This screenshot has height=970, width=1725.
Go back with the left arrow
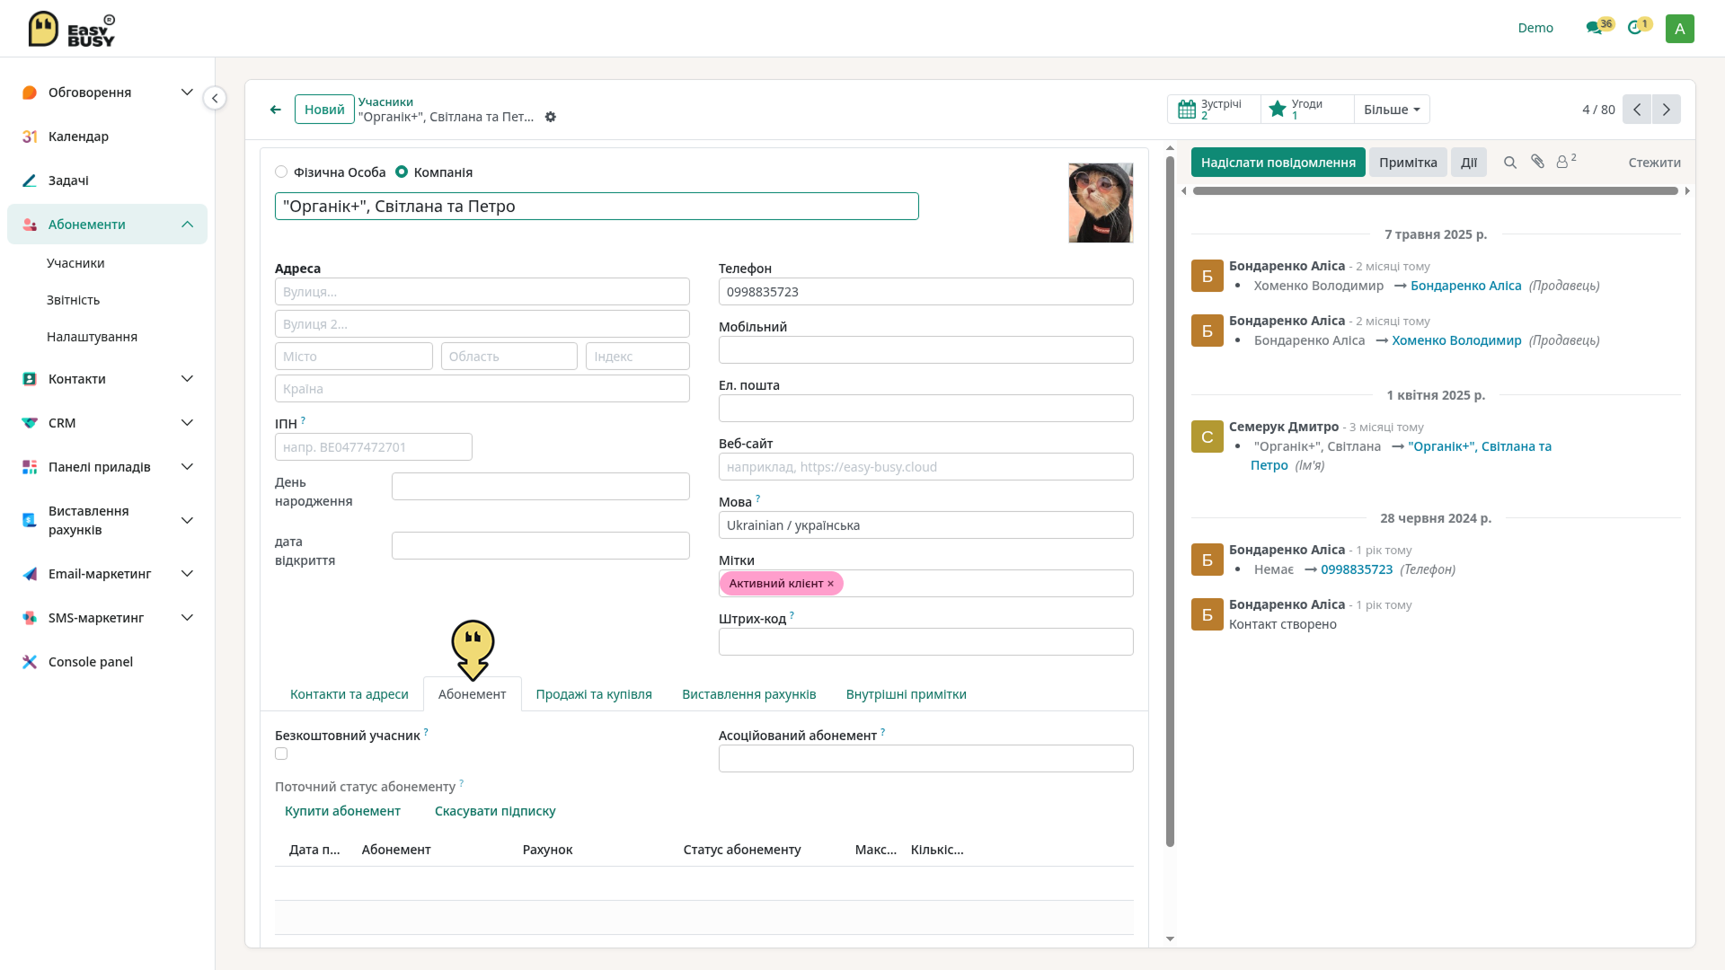pos(276,110)
